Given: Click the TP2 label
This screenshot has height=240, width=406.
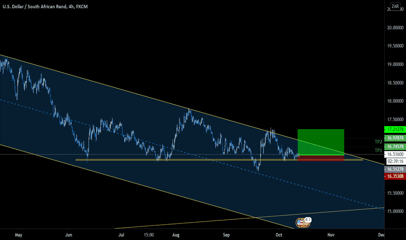Looking at the screenshot, I should coord(378,142).
